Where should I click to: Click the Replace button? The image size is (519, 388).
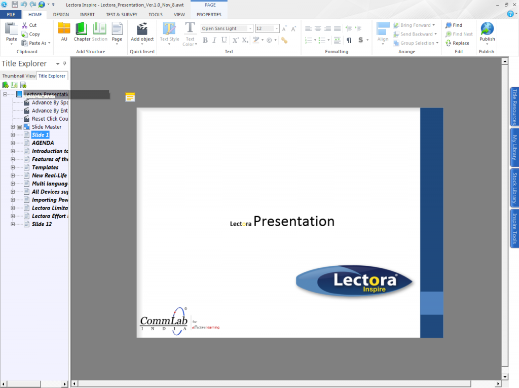pyautogui.click(x=460, y=43)
